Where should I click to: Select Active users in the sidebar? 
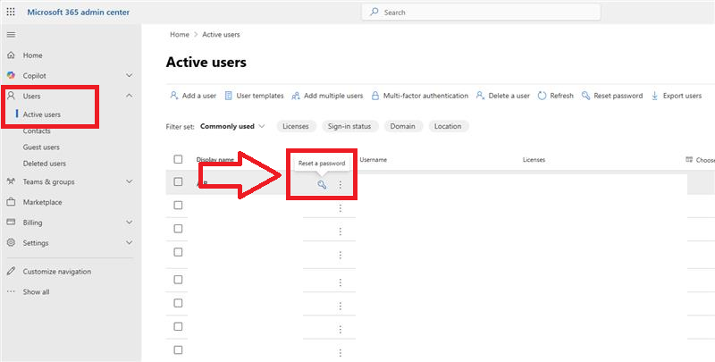(x=42, y=114)
